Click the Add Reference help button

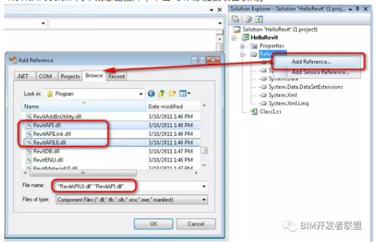coord(198,60)
